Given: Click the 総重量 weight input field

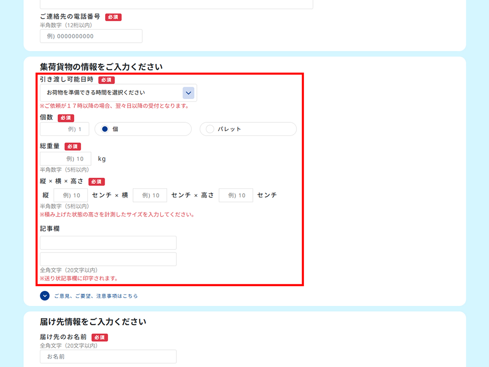Looking at the screenshot, I should coord(66,159).
